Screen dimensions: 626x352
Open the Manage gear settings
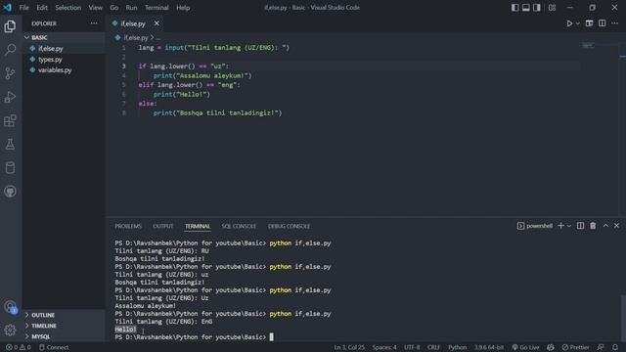point(10,330)
